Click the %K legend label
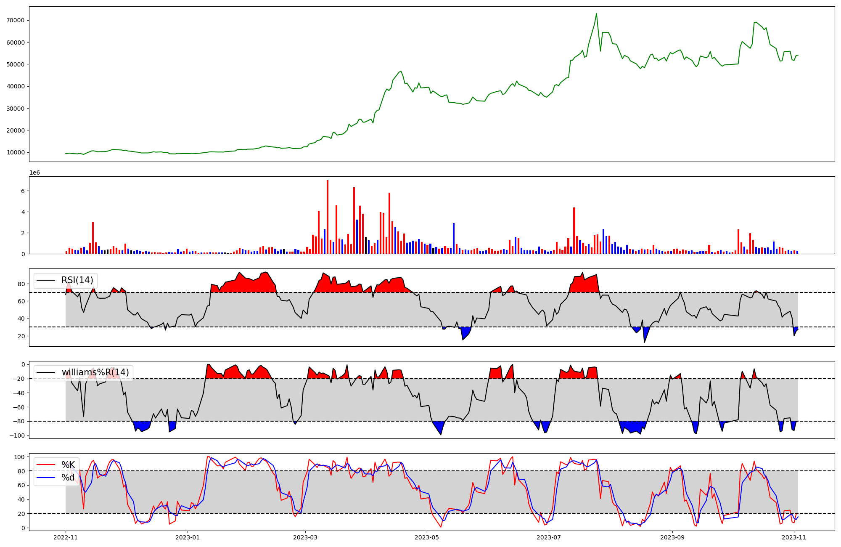The image size is (841, 547). tap(68, 465)
